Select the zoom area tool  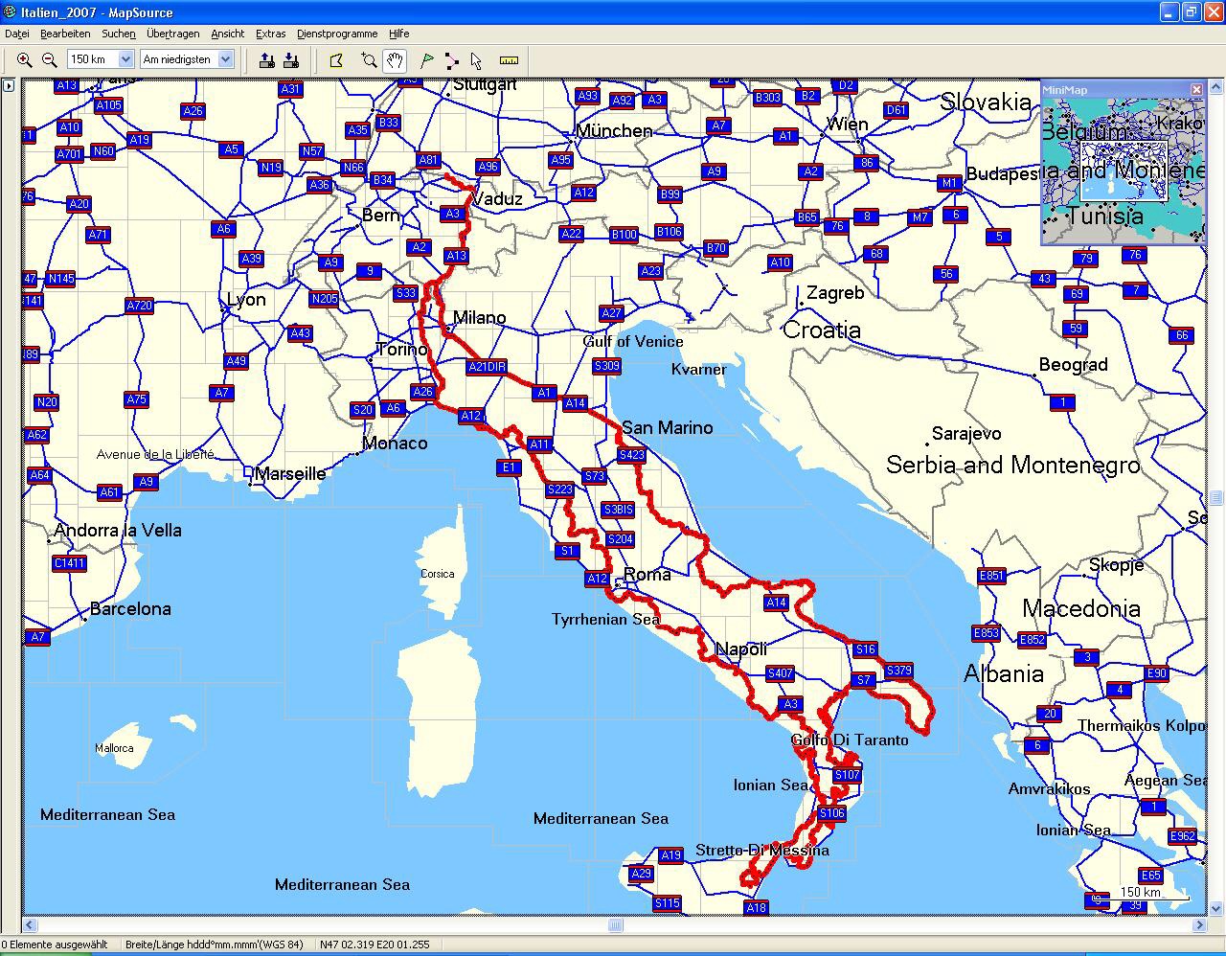[x=369, y=60]
